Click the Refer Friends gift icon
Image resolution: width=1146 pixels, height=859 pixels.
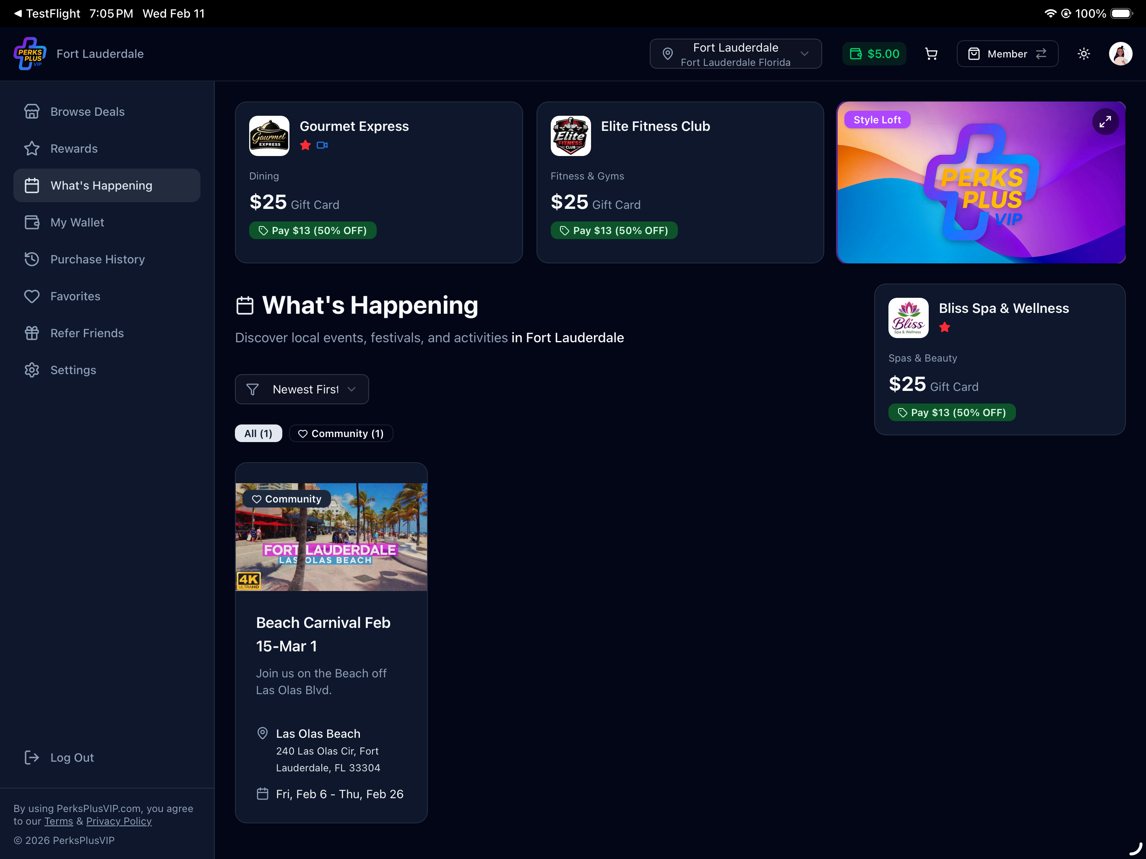(x=31, y=333)
